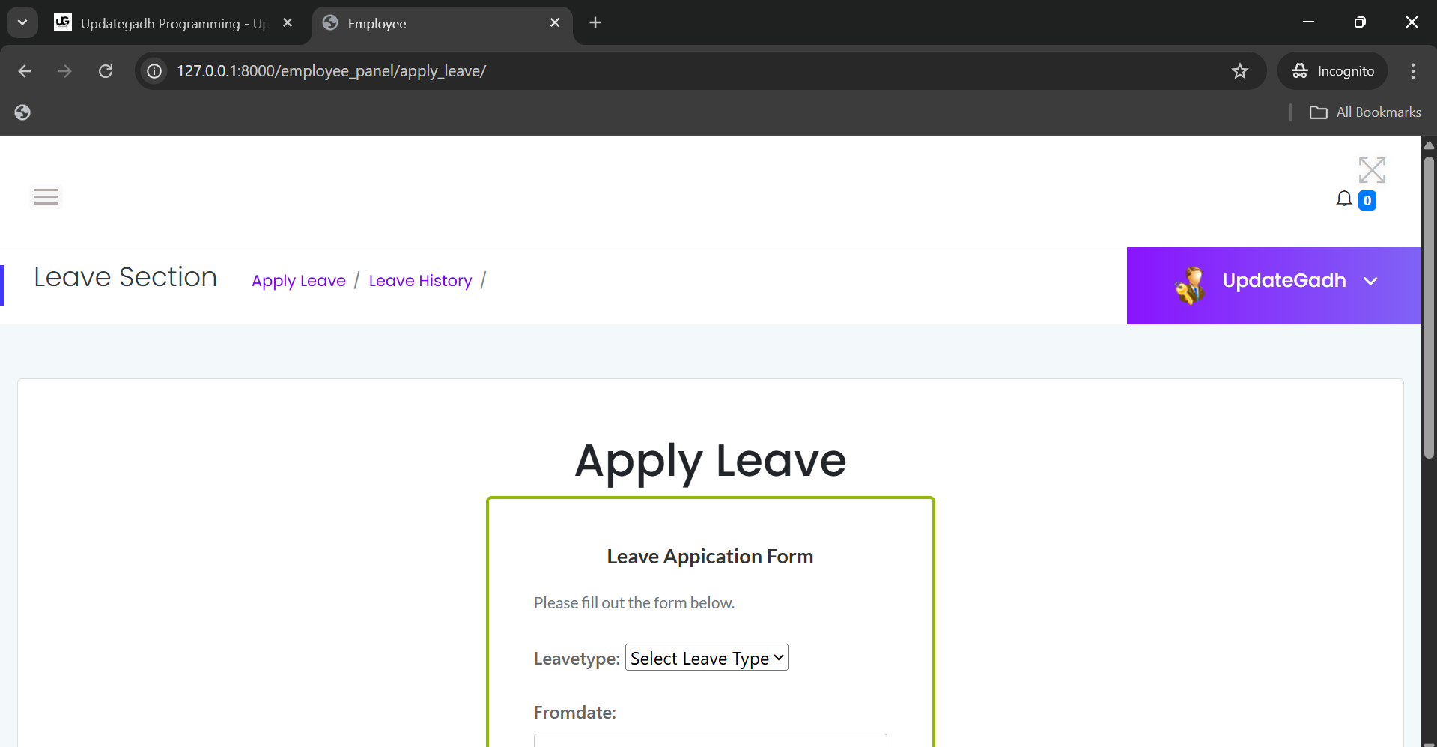Click the globe icon below the back arrow

click(x=22, y=112)
